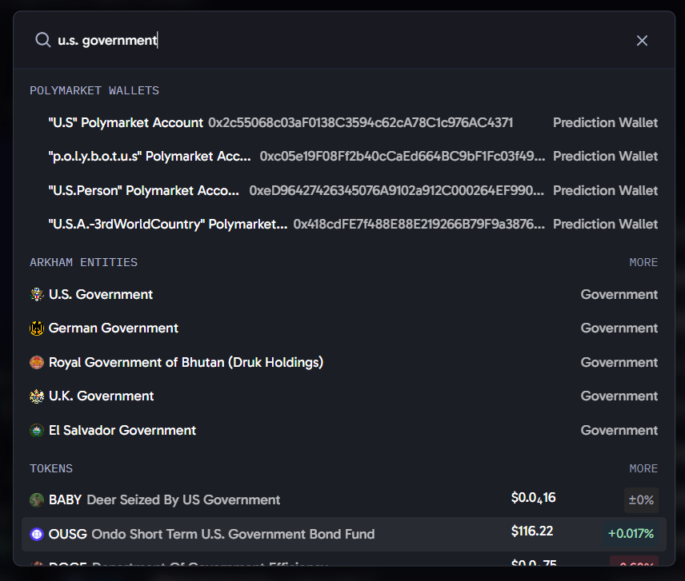Select the "U.S.Person" Polymarket account result
685x581 pixels.
pos(344,191)
